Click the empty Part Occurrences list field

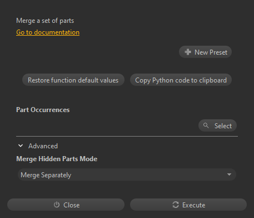[x=107, y=125]
